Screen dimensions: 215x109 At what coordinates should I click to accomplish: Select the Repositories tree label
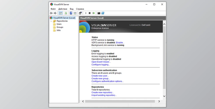point(62,21)
